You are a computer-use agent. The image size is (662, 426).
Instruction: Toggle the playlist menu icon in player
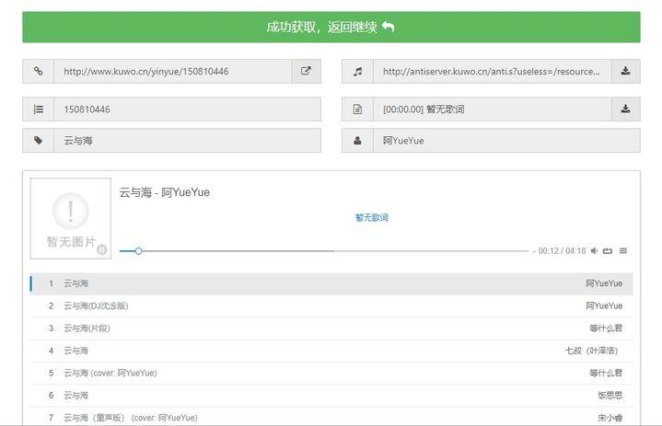[x=623, y=251]
